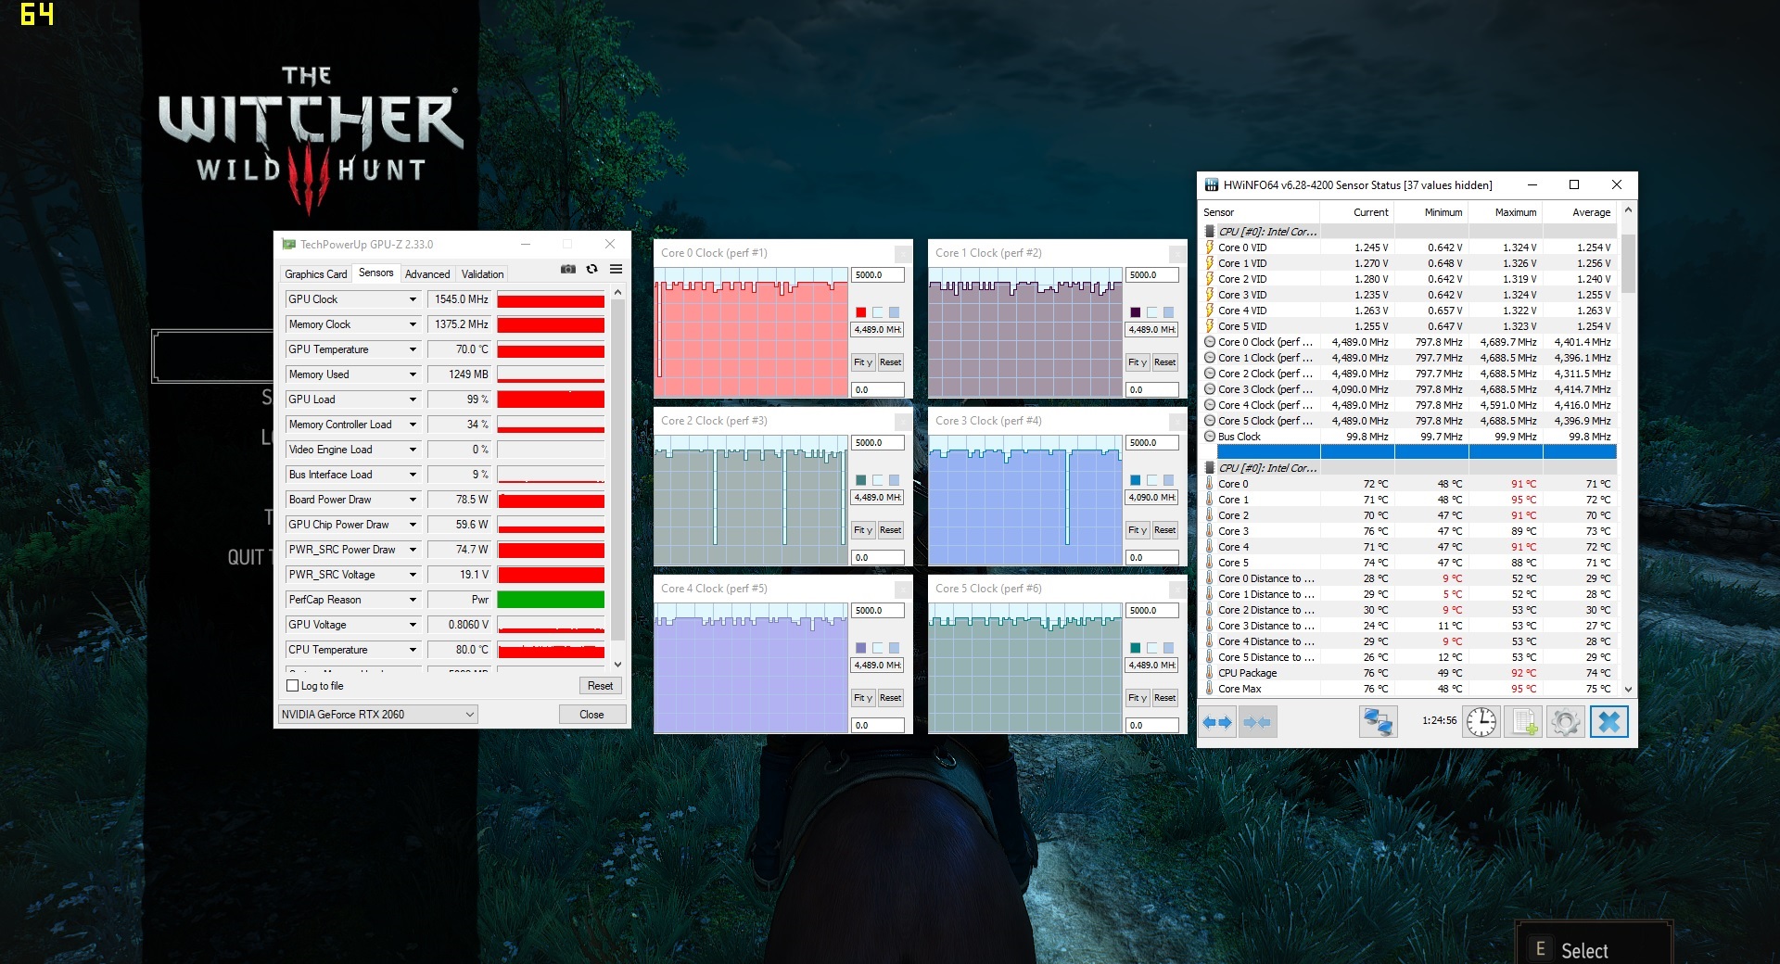1780x964 pixels.
Task: Close the Core 4 Clock graph window
Action: pyautogui.click(x=901, y=589)
